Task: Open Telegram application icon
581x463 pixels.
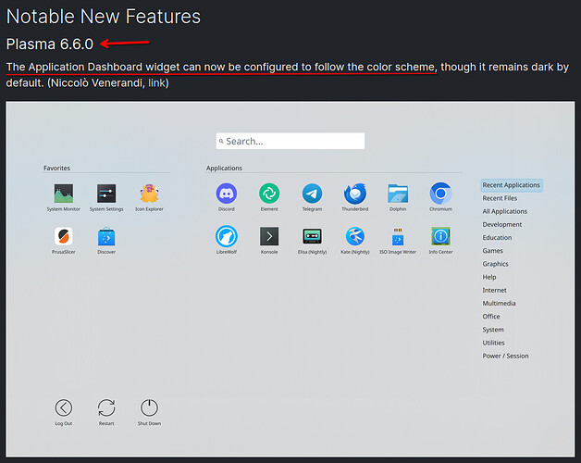Action: coord(313,194)
